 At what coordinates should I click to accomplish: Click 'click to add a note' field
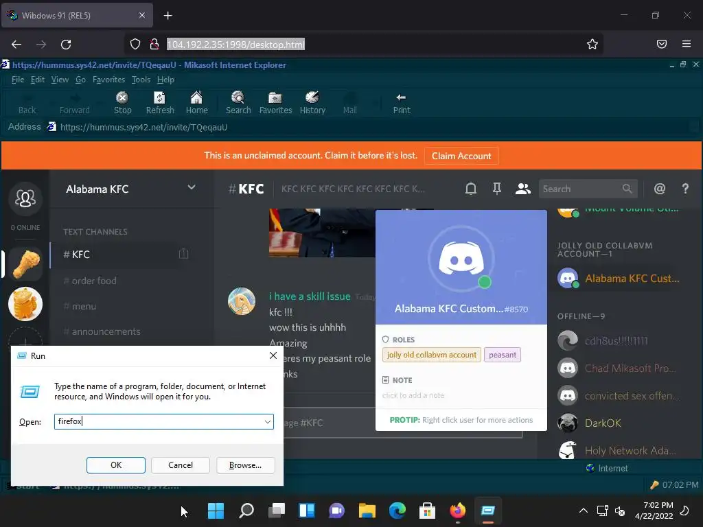pyautogui.click(x=413, y=395)
